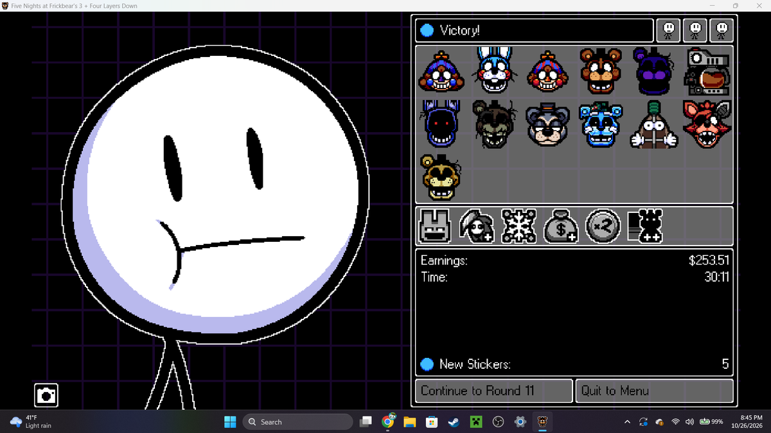Click the x2 coin multiplier power-up
Screen dimensions: 771x433
point(602,226)
